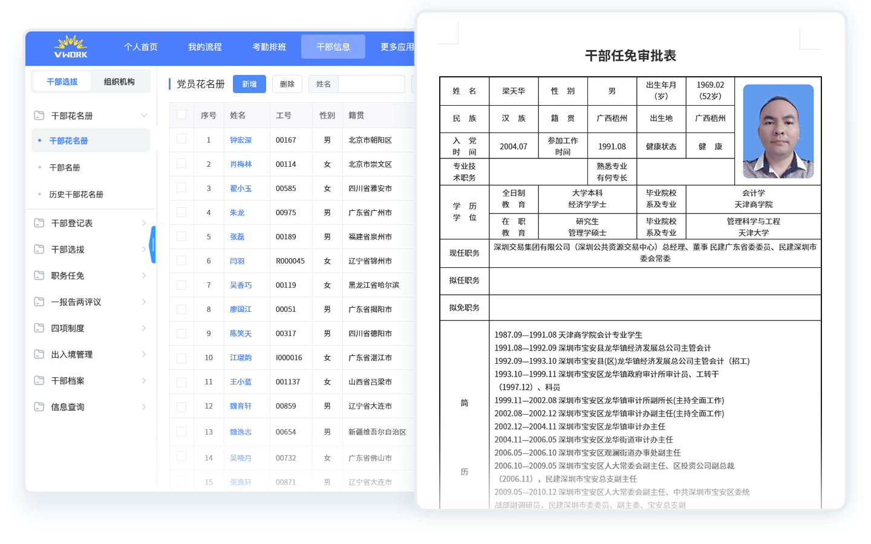Click folder icon beside 干部档案
Image resolution: width=871 pixels, height=544 pixels.
39,380
